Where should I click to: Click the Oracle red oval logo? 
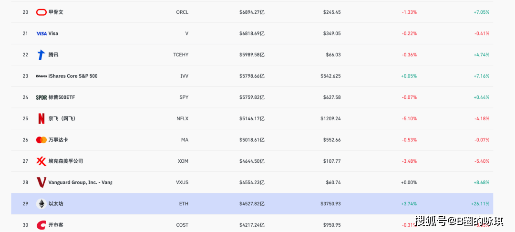click(41, 12)
